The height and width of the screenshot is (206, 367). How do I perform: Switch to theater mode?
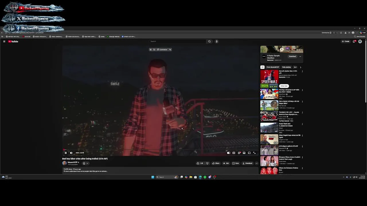point(244,153)
